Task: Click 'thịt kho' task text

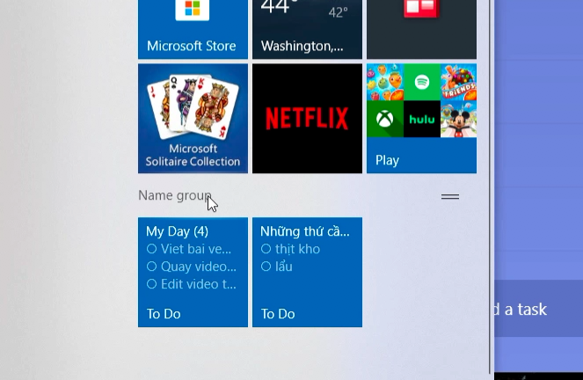Action: [297, 249]
